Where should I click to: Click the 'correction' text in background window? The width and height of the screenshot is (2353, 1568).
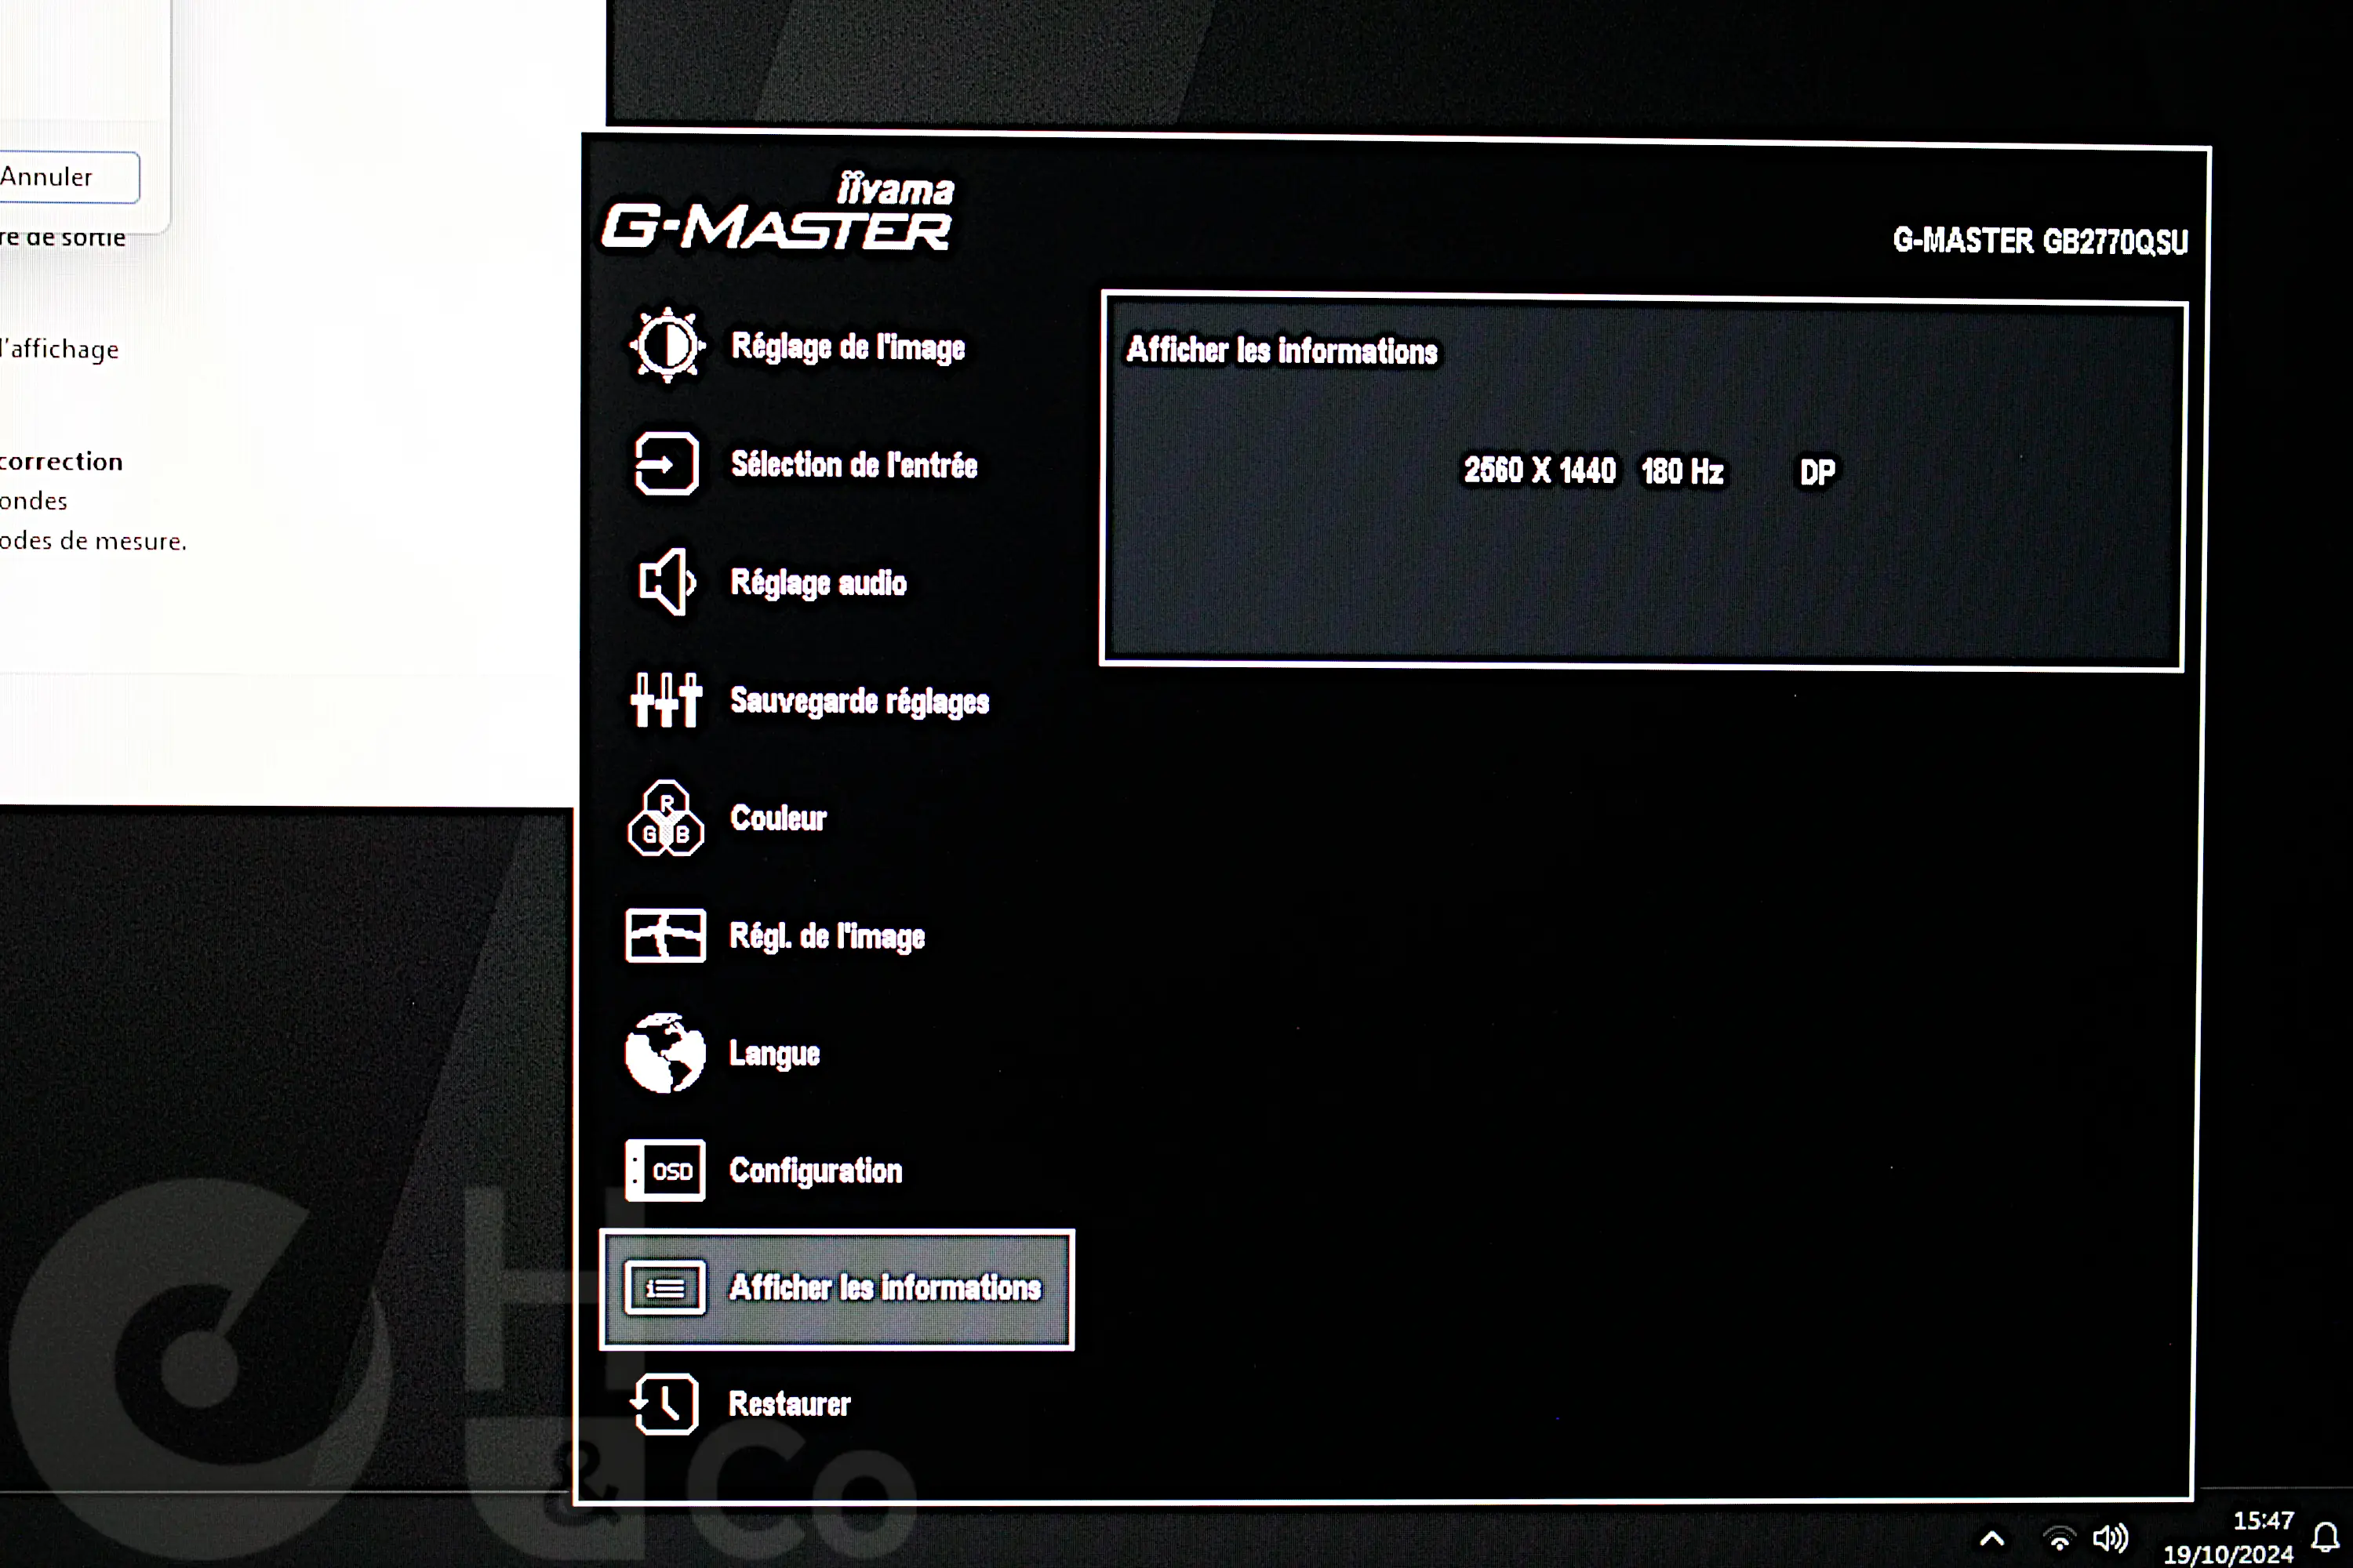[x=61, y=461]
